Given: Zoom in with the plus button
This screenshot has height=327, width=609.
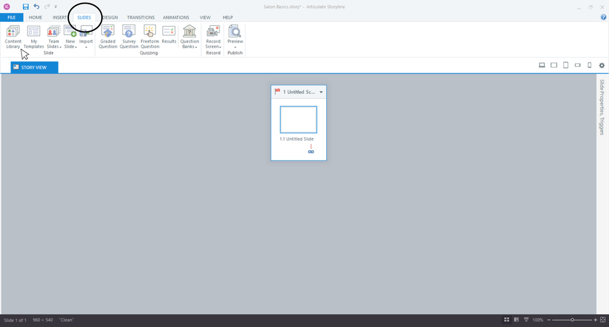Looking at the screenshot, I should [x=596, y=320].
